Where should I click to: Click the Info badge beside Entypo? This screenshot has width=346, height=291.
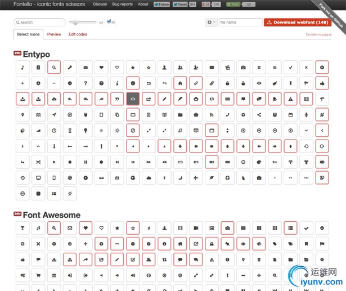pos(17,53)
